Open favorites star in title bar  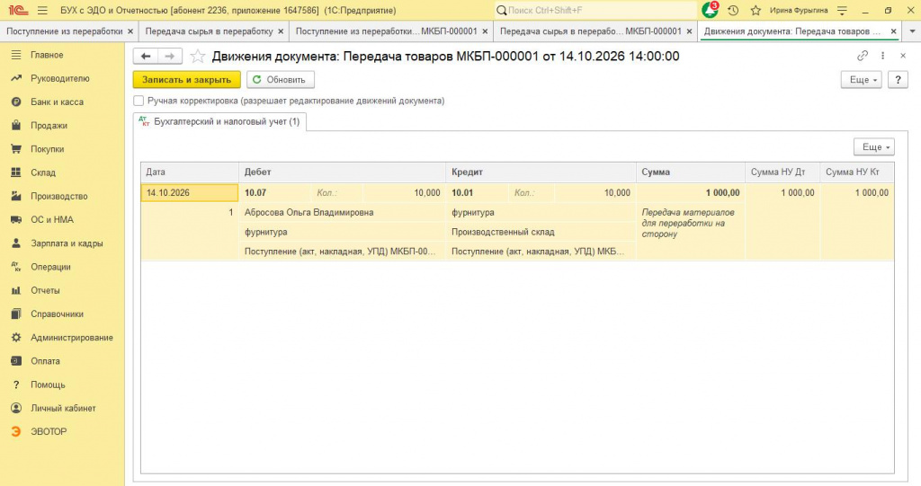[756, 11]
